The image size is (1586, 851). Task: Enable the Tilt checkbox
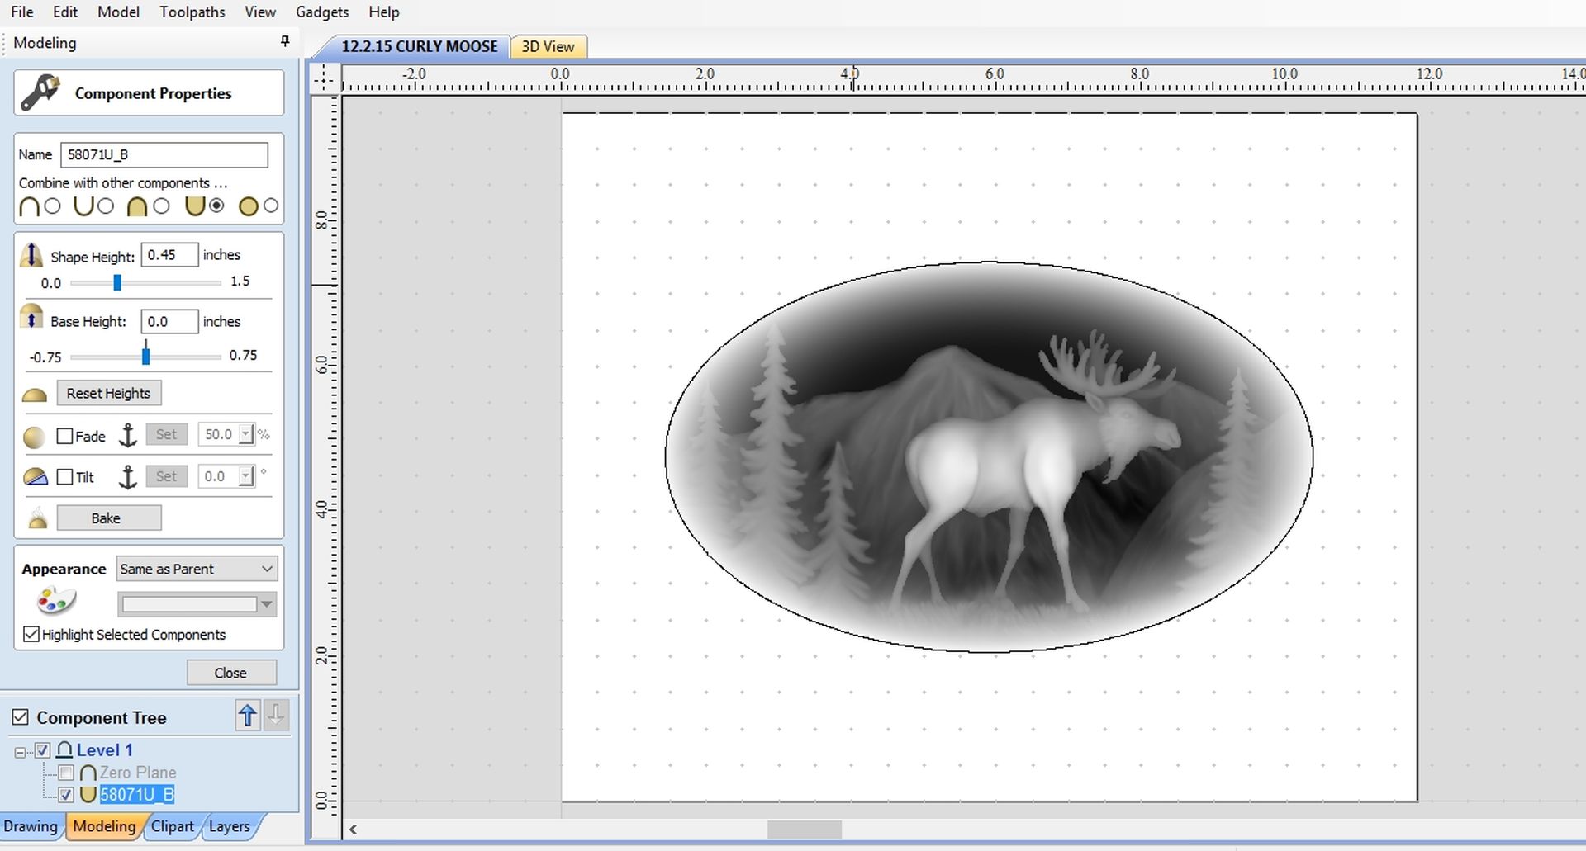(x=65, y=477)
